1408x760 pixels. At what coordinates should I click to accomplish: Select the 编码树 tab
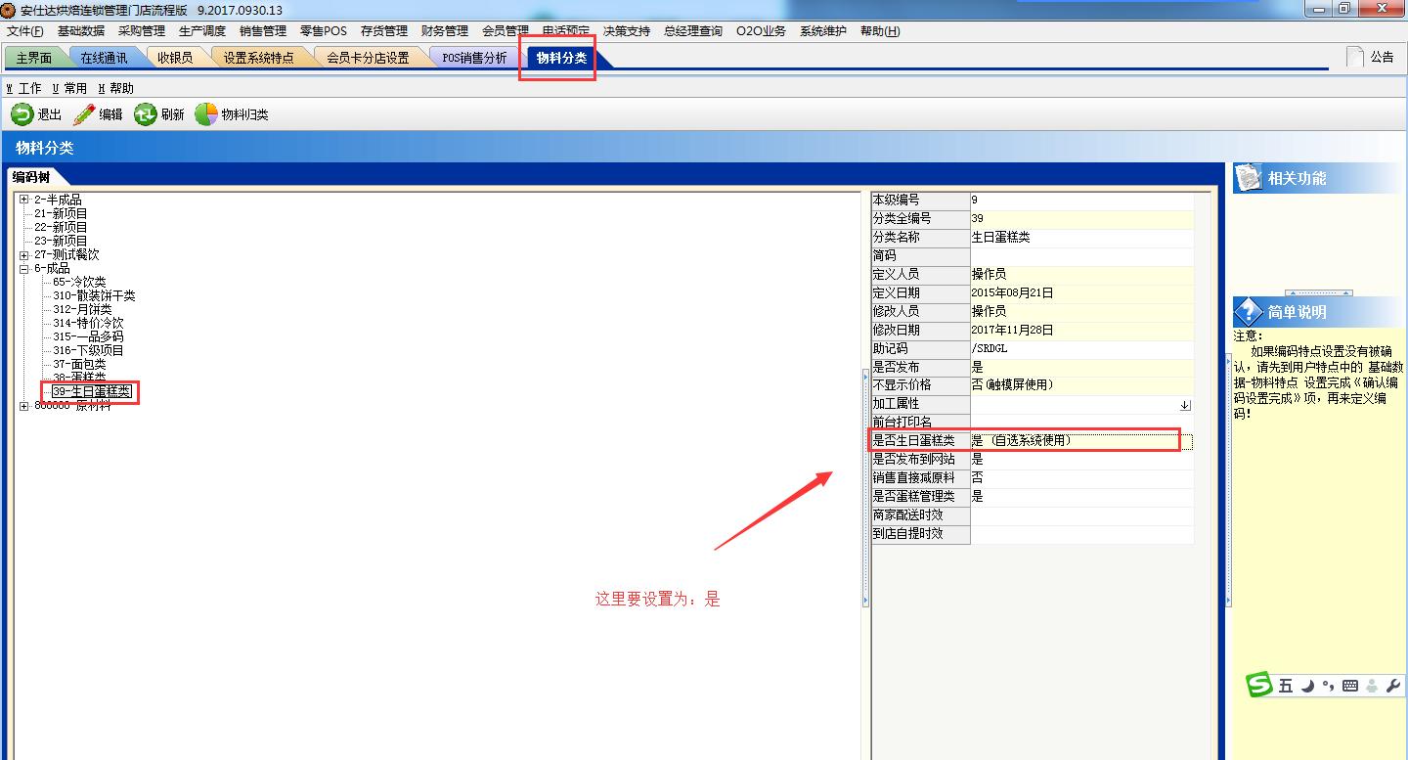click(x=31, y=177)
